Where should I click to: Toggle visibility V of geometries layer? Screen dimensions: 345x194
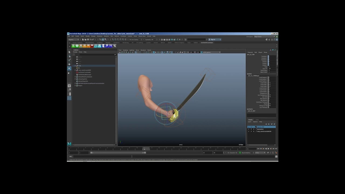tap(249, 129)
